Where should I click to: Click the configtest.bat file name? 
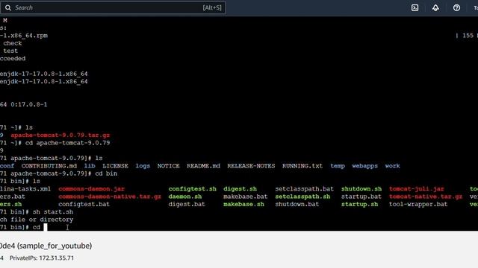point(84,204)
